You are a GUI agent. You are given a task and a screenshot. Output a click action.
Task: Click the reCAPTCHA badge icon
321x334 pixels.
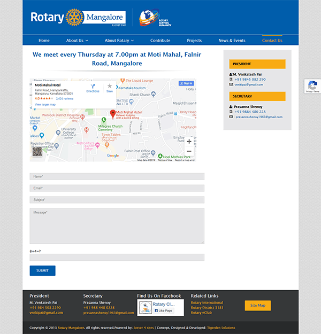click(313, 86)
